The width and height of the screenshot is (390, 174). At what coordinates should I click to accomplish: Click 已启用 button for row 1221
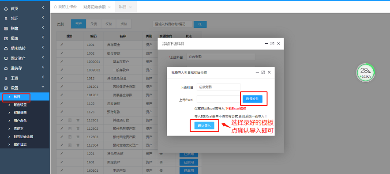(x=189, y=154)
